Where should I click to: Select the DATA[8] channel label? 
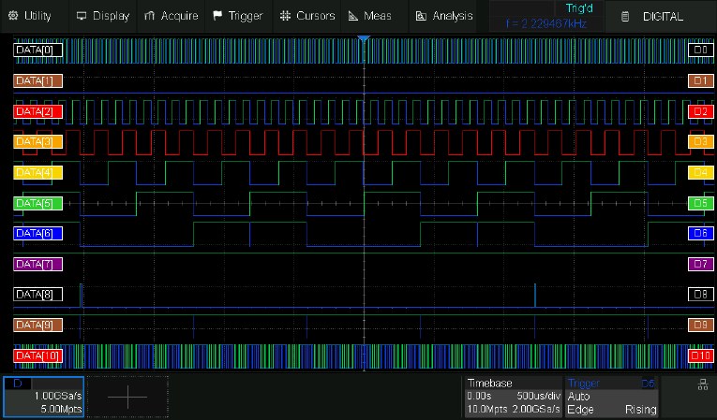[x=37, y=295]
